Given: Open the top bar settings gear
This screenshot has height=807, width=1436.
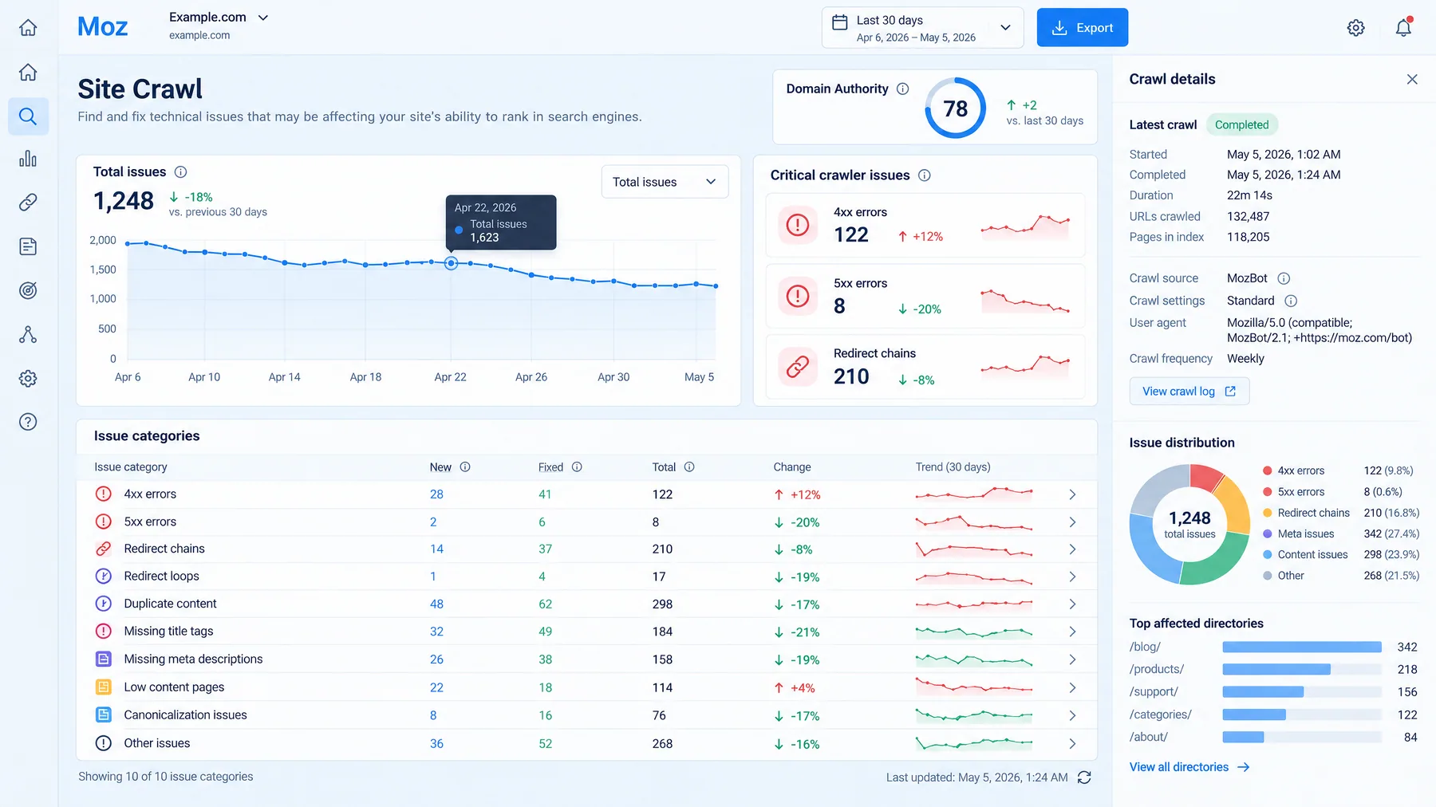Looking at the screenshot, I should (1355, 28).
